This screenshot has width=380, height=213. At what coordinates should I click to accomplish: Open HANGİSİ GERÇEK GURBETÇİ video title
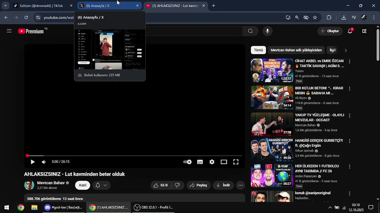coord(319,143)
